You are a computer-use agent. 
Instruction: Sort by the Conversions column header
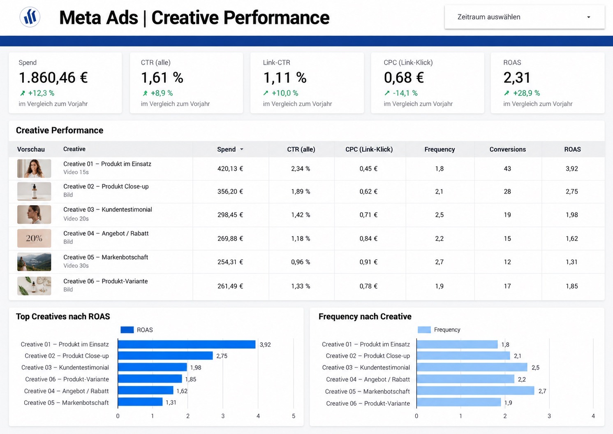point(507,149)
